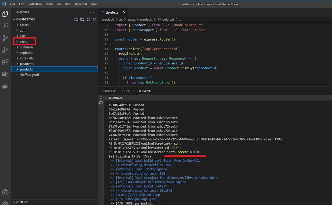The image size is (332, 205).
Task: Open the skaffold.yaml file
Action: point(29,75)
